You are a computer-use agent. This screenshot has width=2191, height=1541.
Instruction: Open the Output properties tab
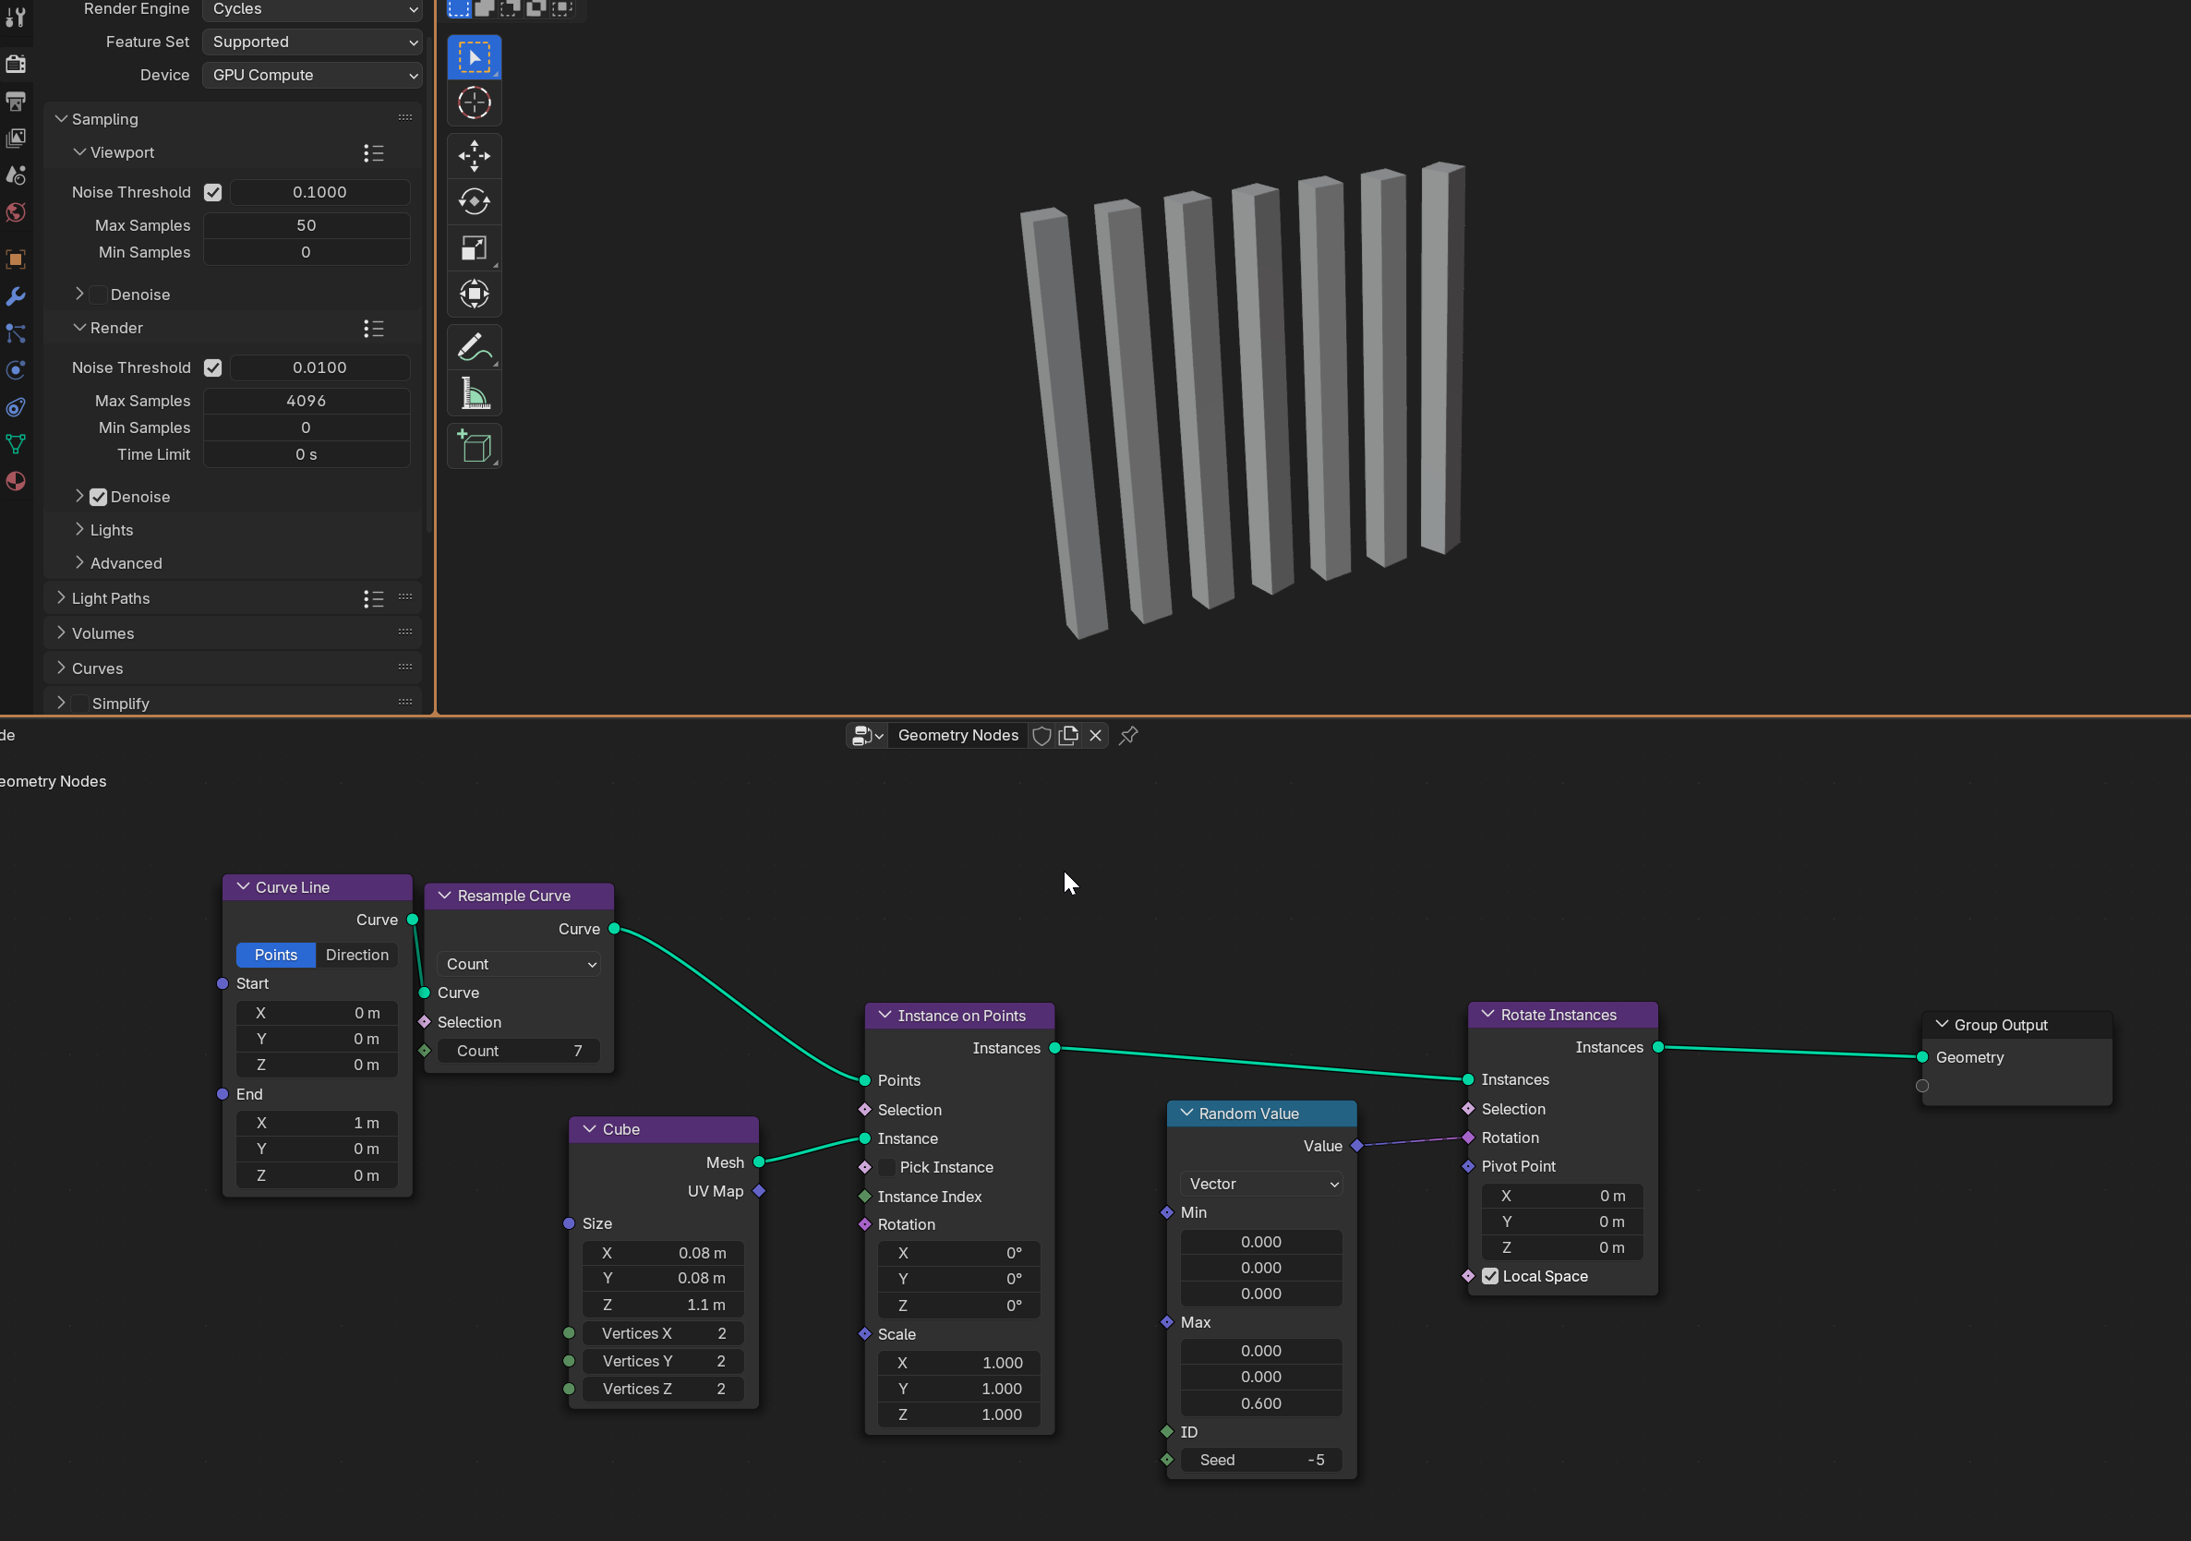click(16, 102)
